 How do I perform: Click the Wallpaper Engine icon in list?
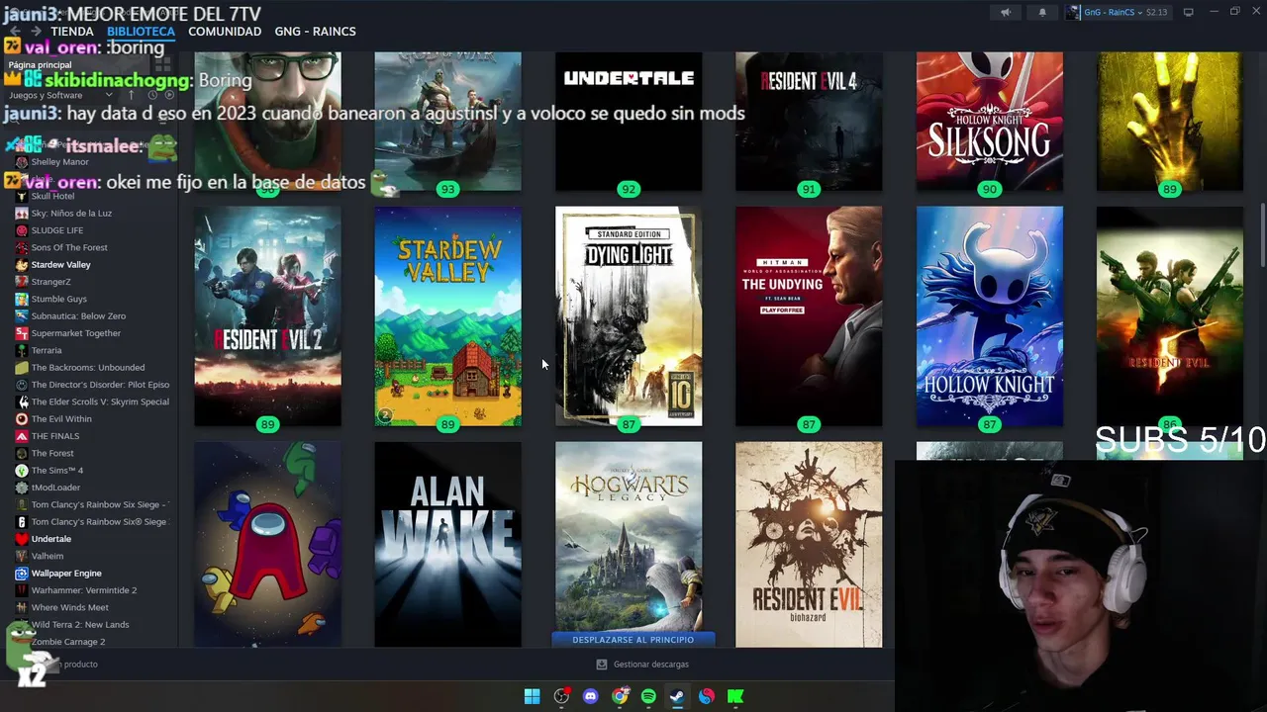tap(22, 574)
